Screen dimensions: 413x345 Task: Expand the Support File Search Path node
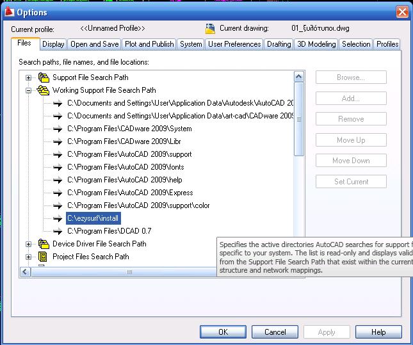[x=28, y=77]
